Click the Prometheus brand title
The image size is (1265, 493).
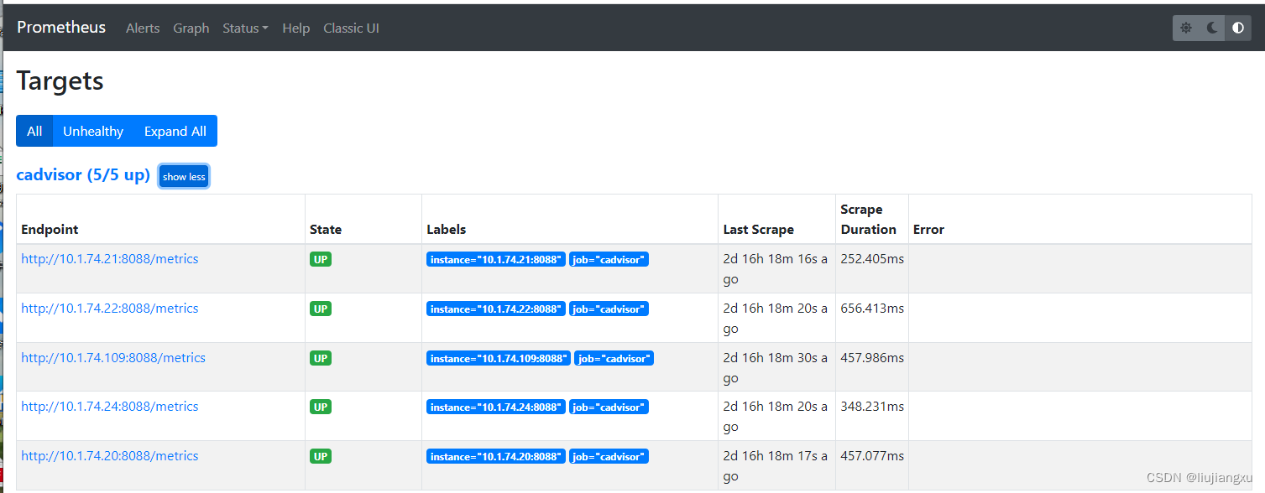(60, 27)
